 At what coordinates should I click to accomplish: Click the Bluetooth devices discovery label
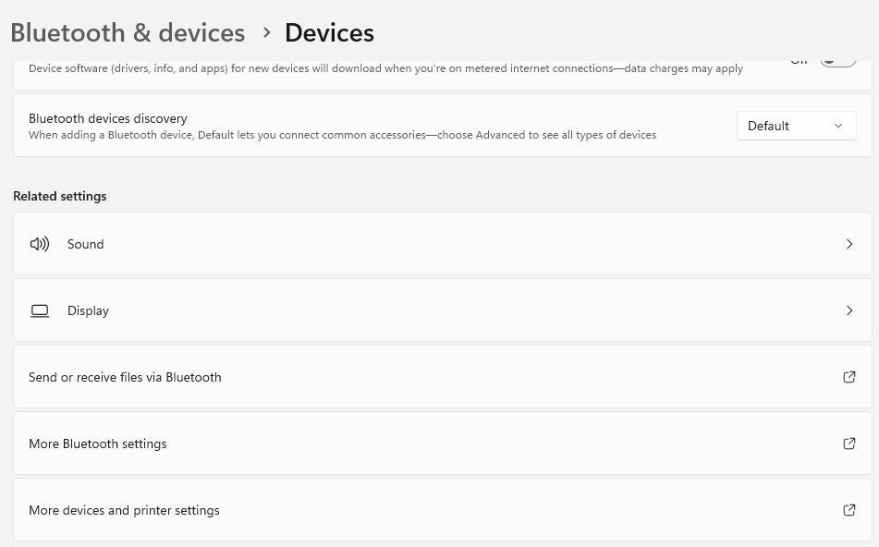pyautogui.click(x=107, y=119)
